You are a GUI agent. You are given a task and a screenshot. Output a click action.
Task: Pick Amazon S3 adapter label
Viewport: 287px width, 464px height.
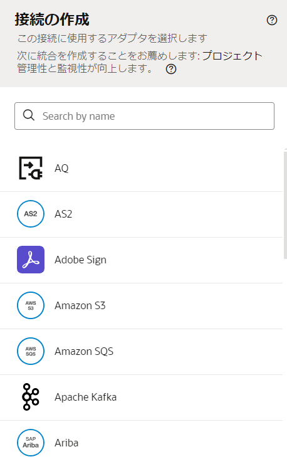point(80,305)
